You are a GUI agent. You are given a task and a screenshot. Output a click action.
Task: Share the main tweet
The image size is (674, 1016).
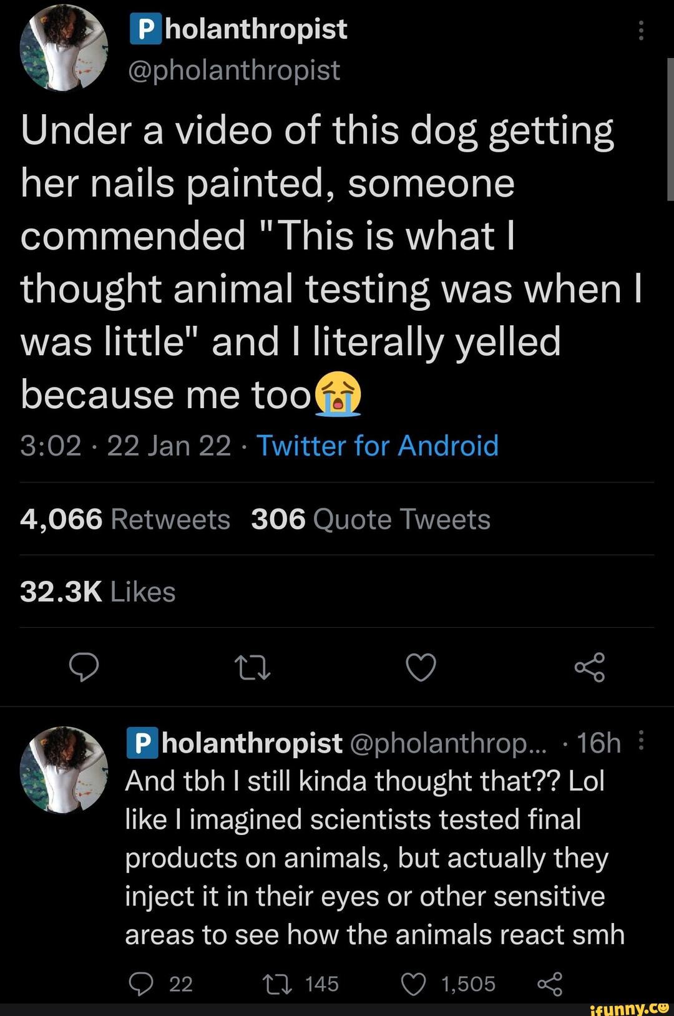click(x=590, y=667)
